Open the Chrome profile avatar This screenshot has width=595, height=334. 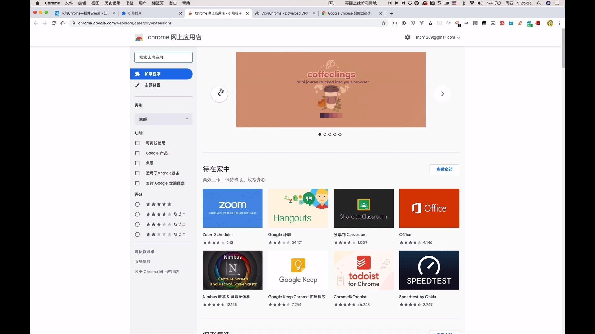pos(550,23)
